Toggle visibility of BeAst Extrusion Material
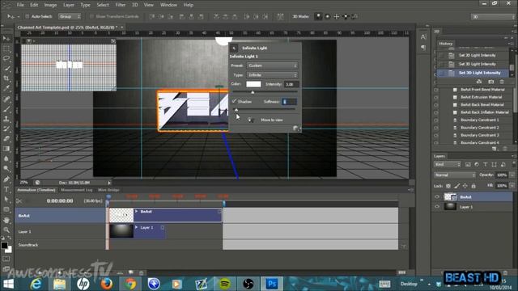The image size is (518, 291). coord(436,97)
